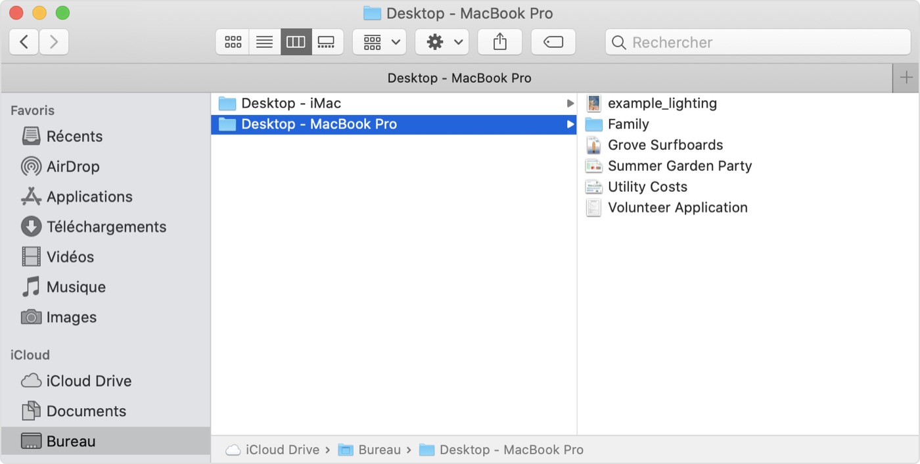
Task: Click the arrow on Desktop - MacBook Pro row
Action: (x=570, y=124)
